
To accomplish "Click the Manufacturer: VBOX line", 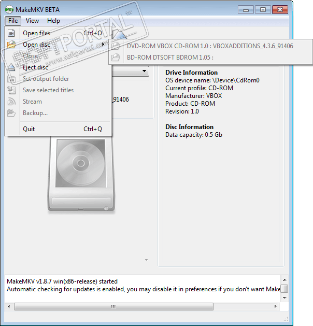I will tap(193, 96).
